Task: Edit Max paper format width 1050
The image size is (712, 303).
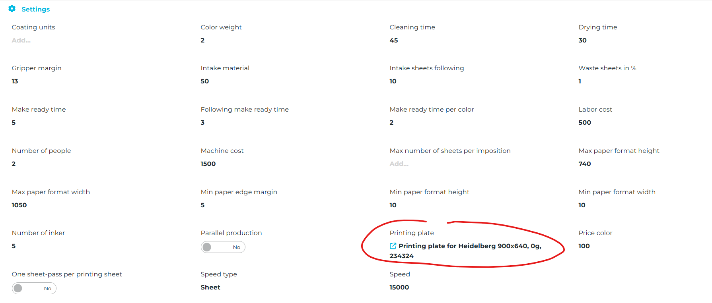Action: [19, 205]
